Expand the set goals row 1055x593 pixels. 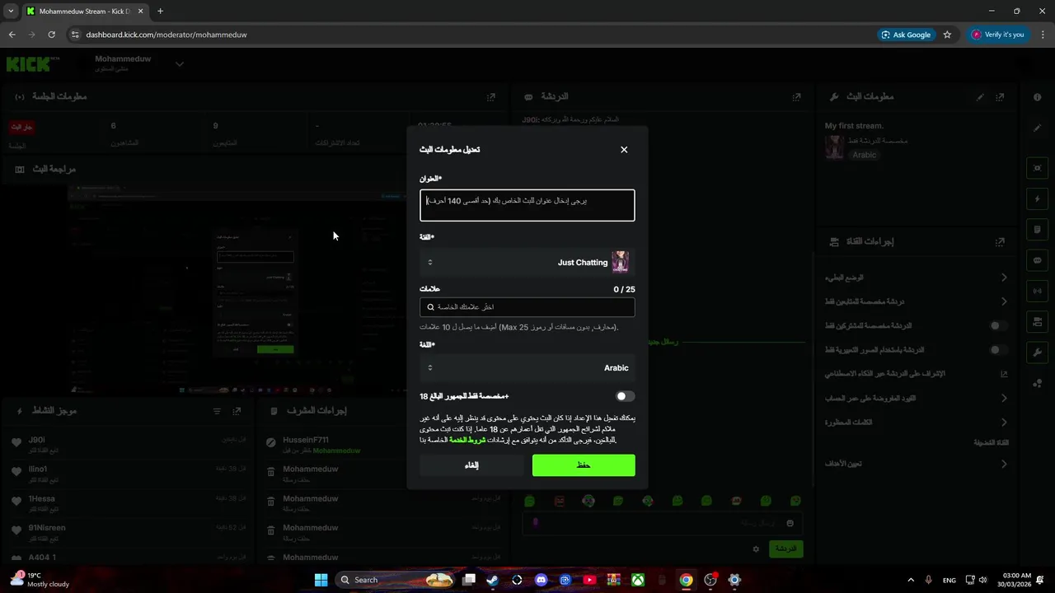[x=916, y=464]
